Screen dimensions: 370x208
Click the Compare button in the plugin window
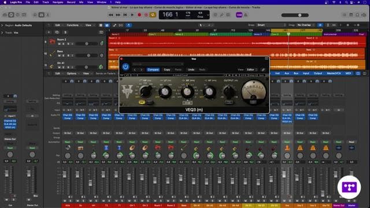(153, 69)
